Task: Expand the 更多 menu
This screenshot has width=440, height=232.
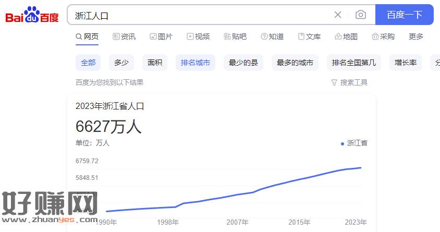Action: coord(416,36)
